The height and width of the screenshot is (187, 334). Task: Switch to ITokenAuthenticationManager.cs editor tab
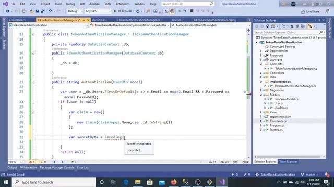tap(139, 20)
